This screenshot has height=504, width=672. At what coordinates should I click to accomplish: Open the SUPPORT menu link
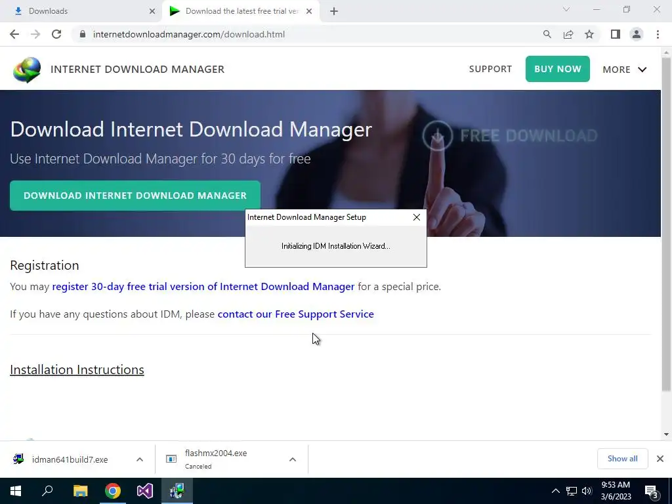tap(490, 69)
